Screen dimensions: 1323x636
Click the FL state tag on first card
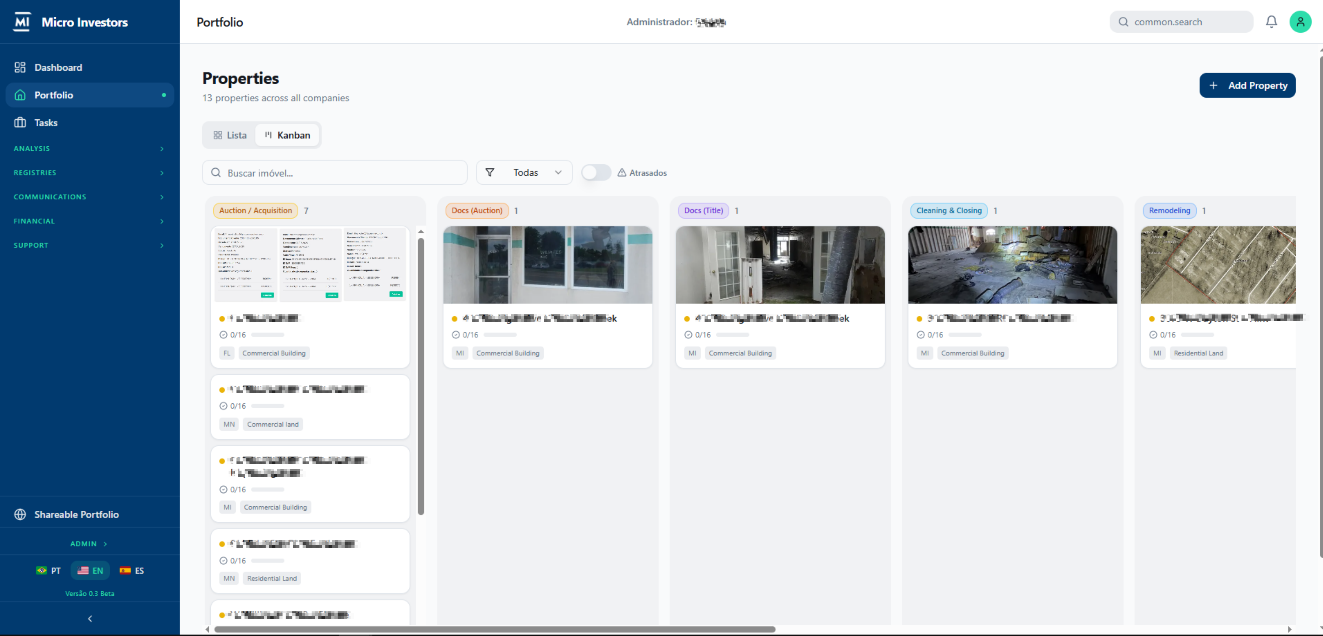227,353
